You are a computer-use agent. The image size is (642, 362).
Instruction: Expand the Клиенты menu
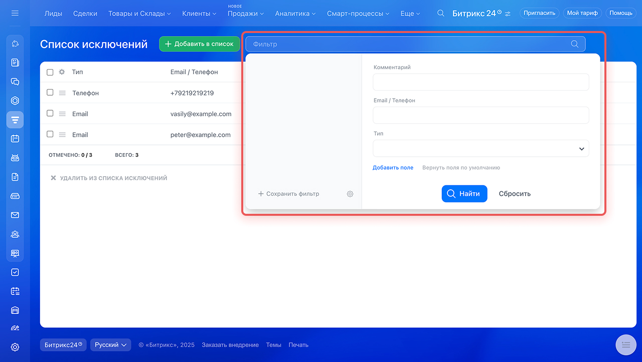pos(199,14)
